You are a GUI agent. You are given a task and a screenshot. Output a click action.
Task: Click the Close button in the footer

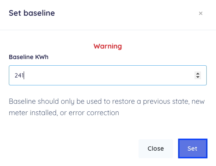(156, 148)
